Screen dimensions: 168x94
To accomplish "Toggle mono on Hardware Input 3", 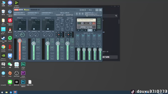I will point(52,53).
